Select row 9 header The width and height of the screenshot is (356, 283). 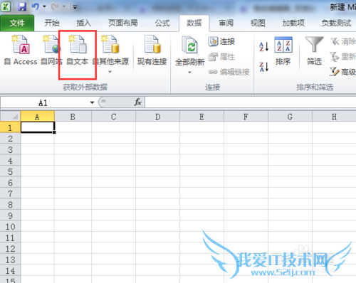pos(10,215)
